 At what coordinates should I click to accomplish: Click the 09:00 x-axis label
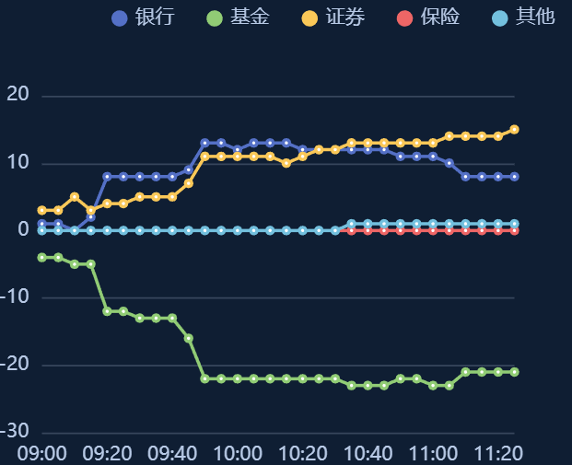(41, 453)
